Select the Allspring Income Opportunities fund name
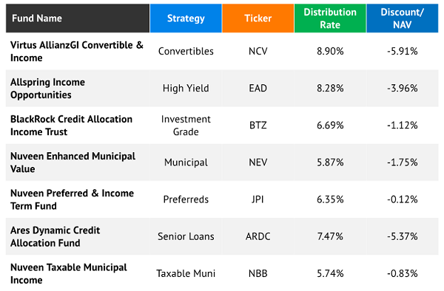This screenshot has height=291, width=444. (x=47, y=89)
